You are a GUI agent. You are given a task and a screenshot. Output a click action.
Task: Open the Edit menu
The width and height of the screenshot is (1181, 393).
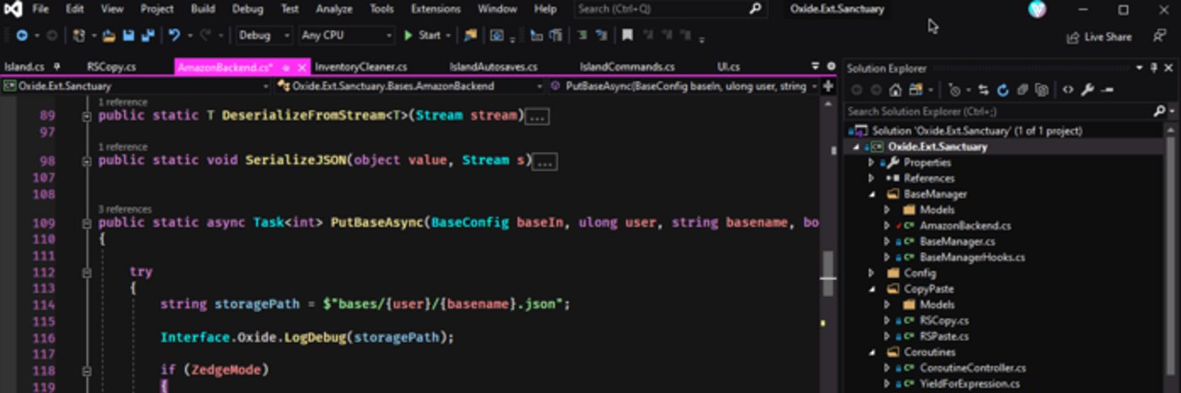(75, 9)
